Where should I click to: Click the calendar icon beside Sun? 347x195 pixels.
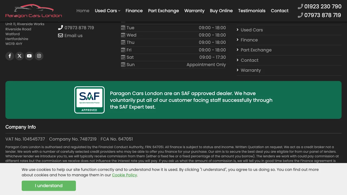(123, 64)
